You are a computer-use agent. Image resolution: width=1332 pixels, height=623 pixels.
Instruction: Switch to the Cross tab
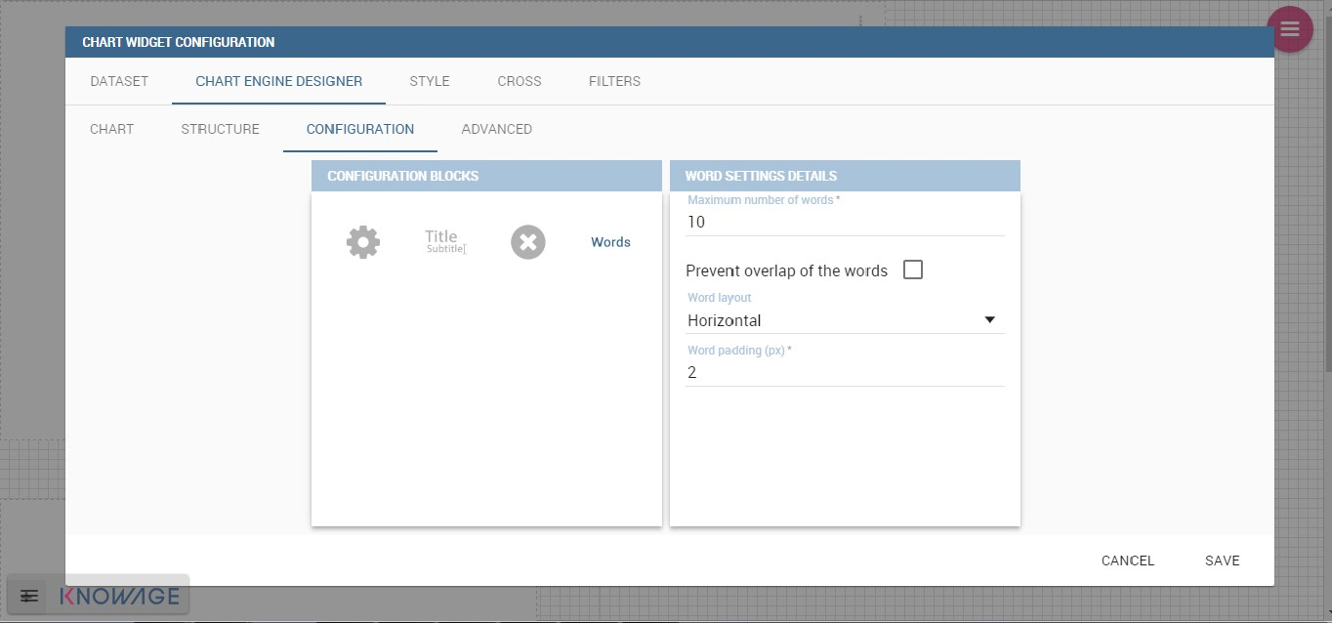click(x=520, y=81)
